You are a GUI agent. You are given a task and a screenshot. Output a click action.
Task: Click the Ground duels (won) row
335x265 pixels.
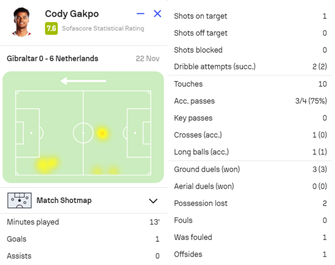[250, 169]
